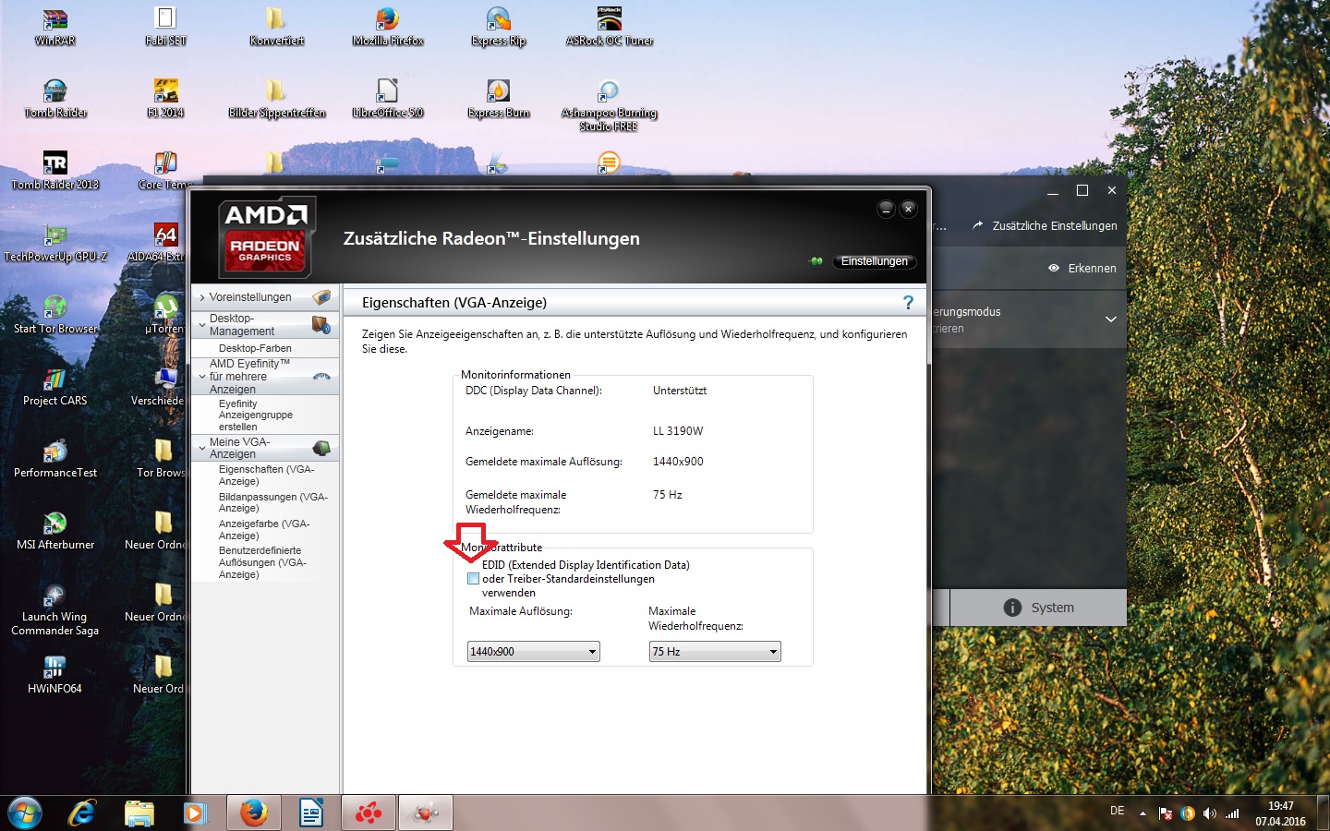Click the volume icon in system tray
This screenshot has width=1330, height=831.
tap(1210, 813)
